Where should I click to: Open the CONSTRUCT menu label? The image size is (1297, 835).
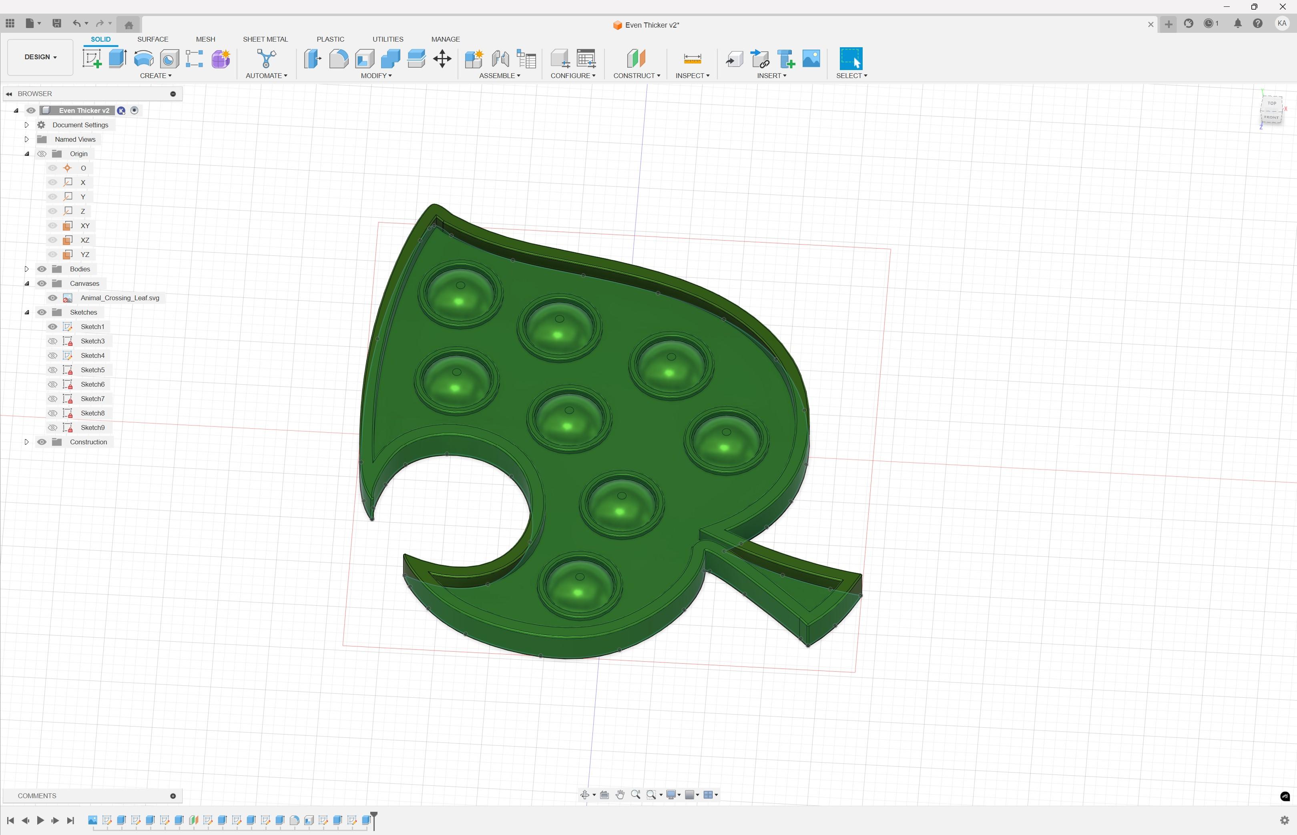click(x=636, y=75)
